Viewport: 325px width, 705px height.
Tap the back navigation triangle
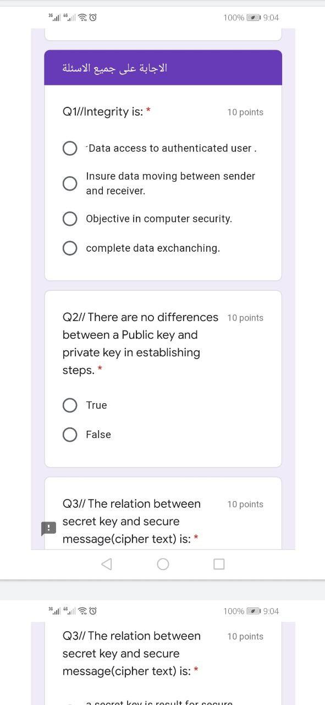tap(106, 563)
